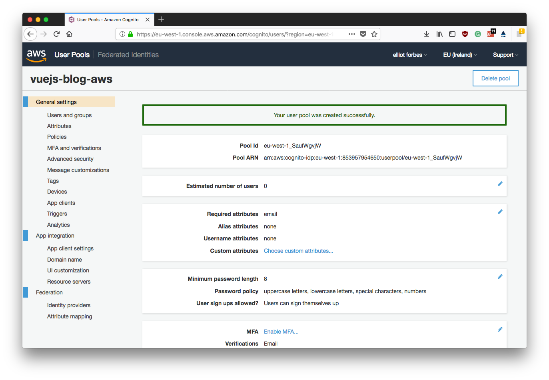Click the Enable MFA link
Image resolution: width=549 pixels, height=380 pixels.
coord(281,332)
